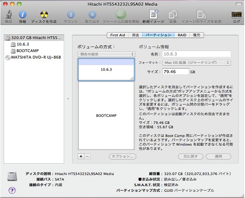Click the Resize Image toolbar icon
Screen dimensions: 245x198
201,14
